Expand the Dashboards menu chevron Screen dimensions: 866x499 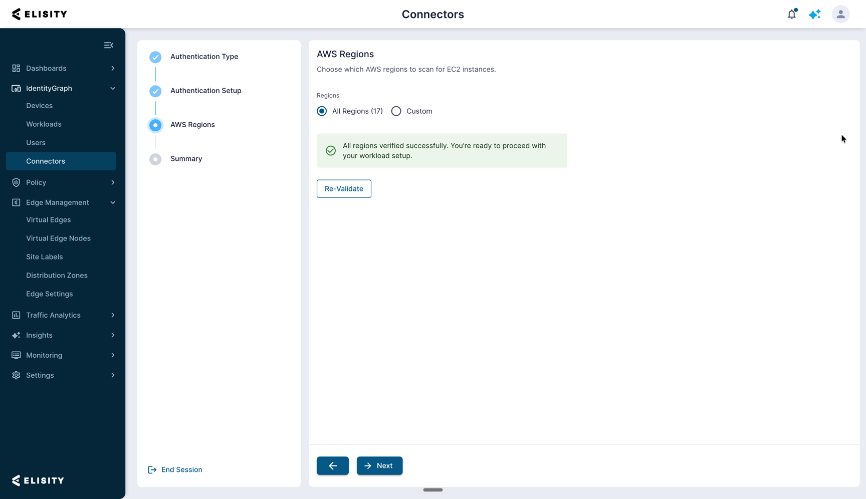pos(113,68)
